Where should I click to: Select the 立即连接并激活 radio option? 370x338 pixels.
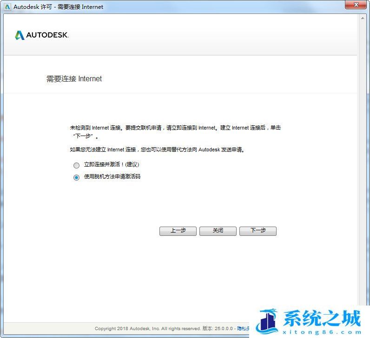76,165
